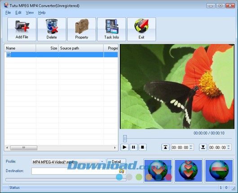Open the View menu
The height and width of the screenshot is (193, 238).
(30, 13)
